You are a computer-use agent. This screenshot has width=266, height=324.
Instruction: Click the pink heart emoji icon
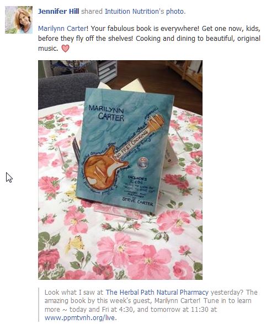(x=66, y=49)
